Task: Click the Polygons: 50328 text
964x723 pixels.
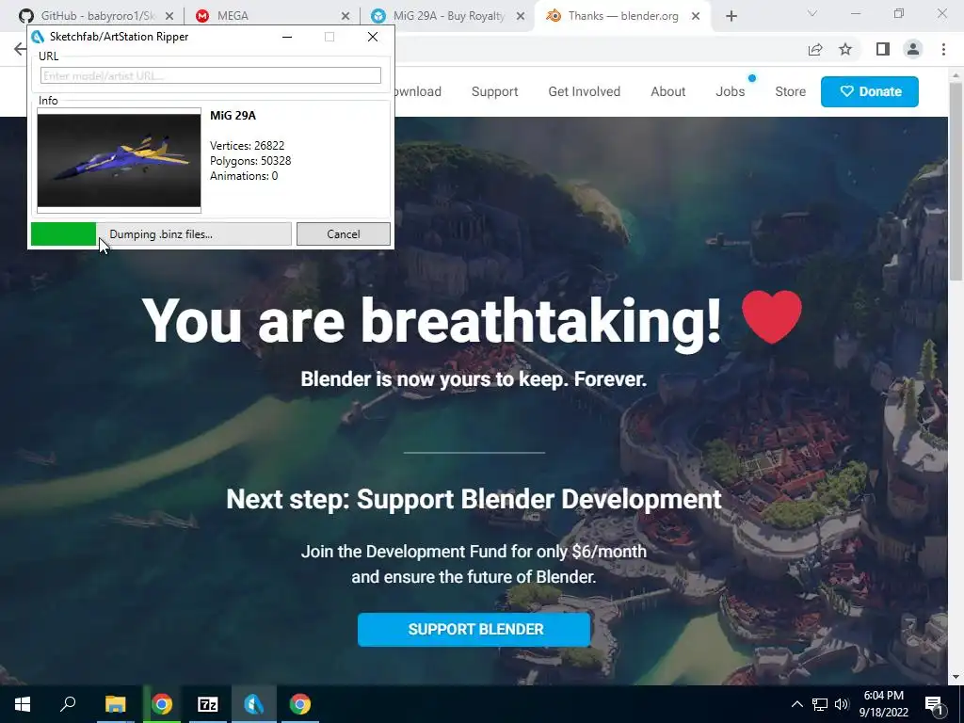Action: (250, 161)
